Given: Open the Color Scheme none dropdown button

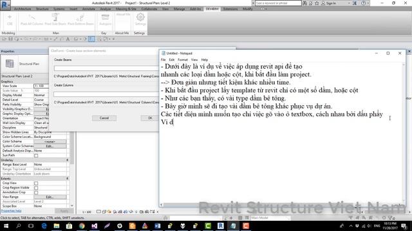Looking at the screenshot, I should (50, 141).
